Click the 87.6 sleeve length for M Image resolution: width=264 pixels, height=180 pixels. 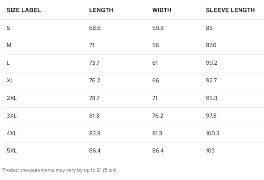[x=211, y=45]
